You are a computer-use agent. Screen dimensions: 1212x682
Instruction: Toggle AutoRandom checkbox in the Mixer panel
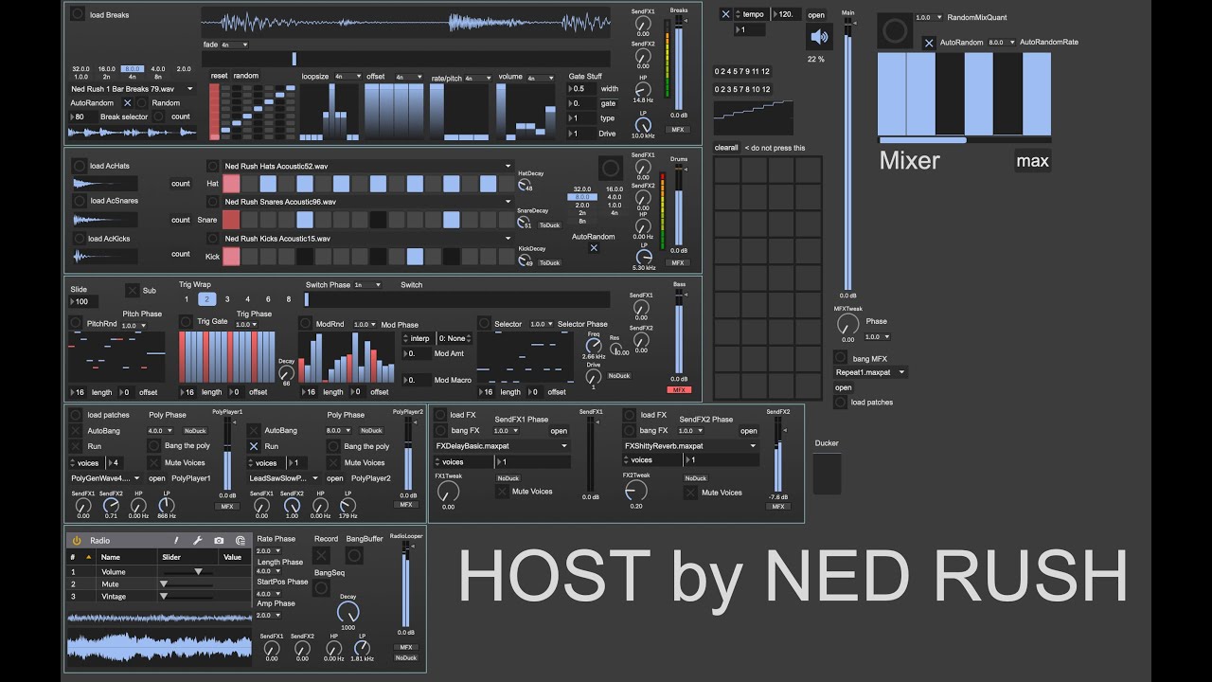tap(929, 42)
